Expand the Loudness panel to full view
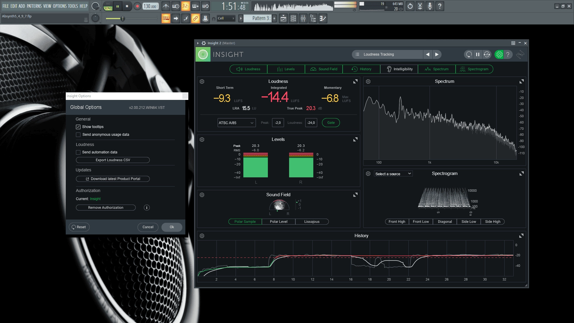This screenshot has width=574, height=323. (355, 82)
